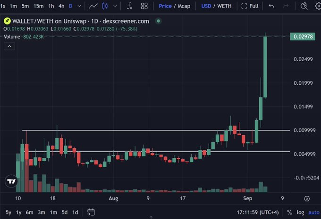
Task: Switch display to Mcap
Action: pos(184,6)
